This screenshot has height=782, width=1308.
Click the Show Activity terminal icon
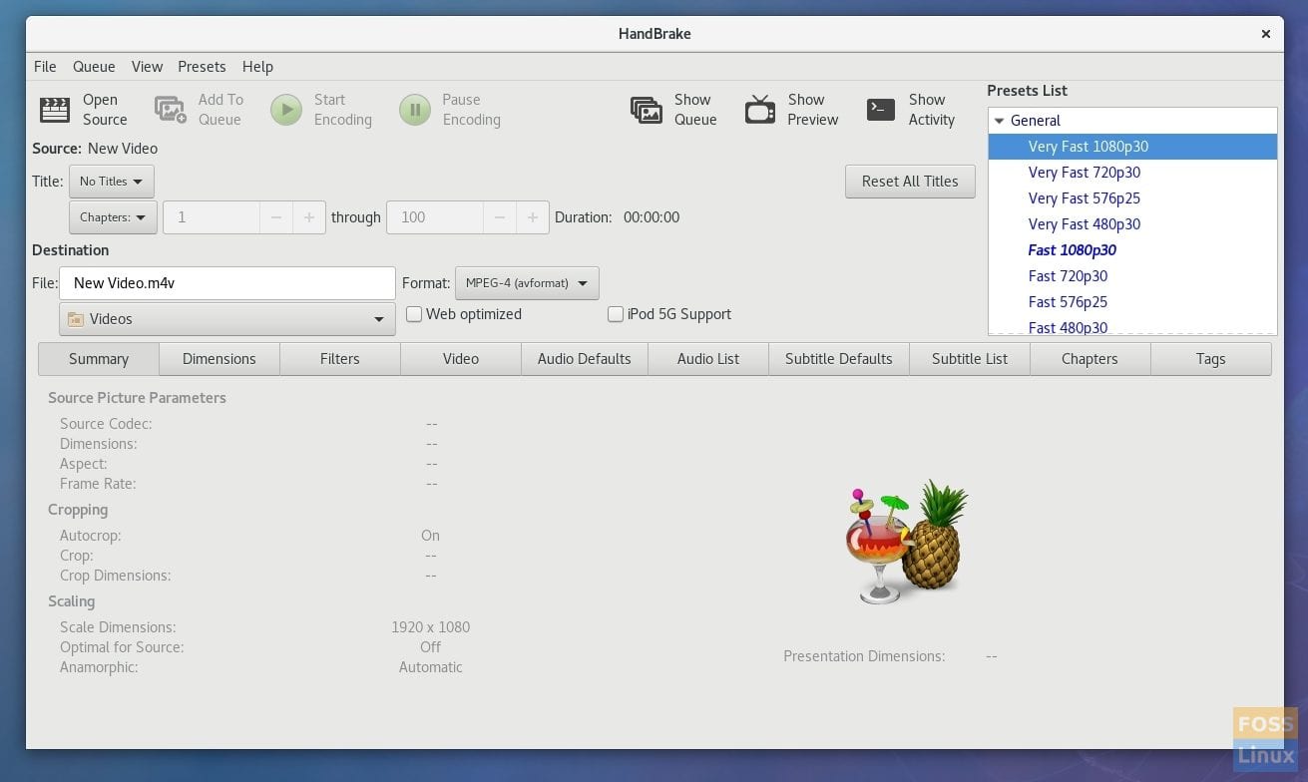click(x=881, y=110)
